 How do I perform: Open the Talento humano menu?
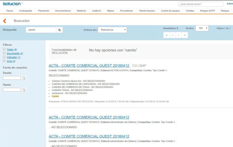click(147, 11)
